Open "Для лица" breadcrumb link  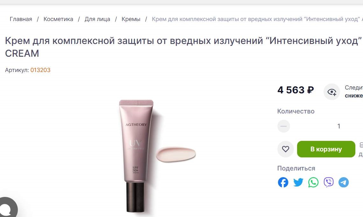coord(97,19)
